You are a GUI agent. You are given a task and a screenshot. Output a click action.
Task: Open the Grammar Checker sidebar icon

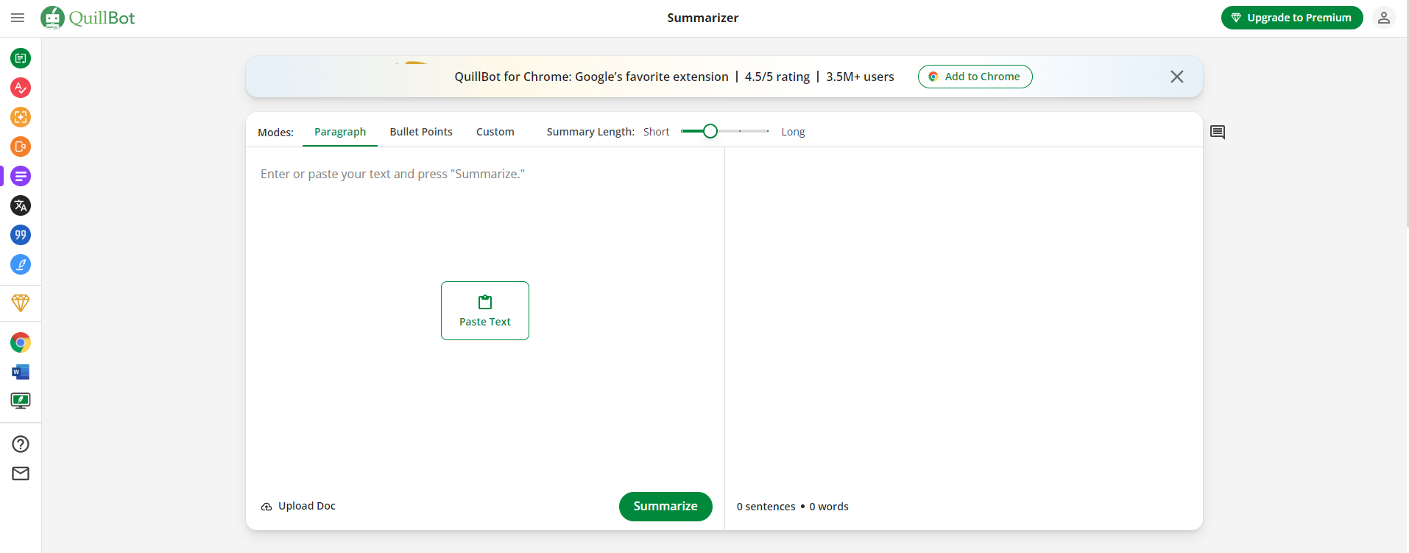(x=21, y=88)
